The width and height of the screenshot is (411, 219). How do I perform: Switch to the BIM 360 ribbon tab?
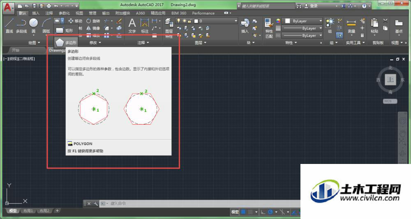179,13
